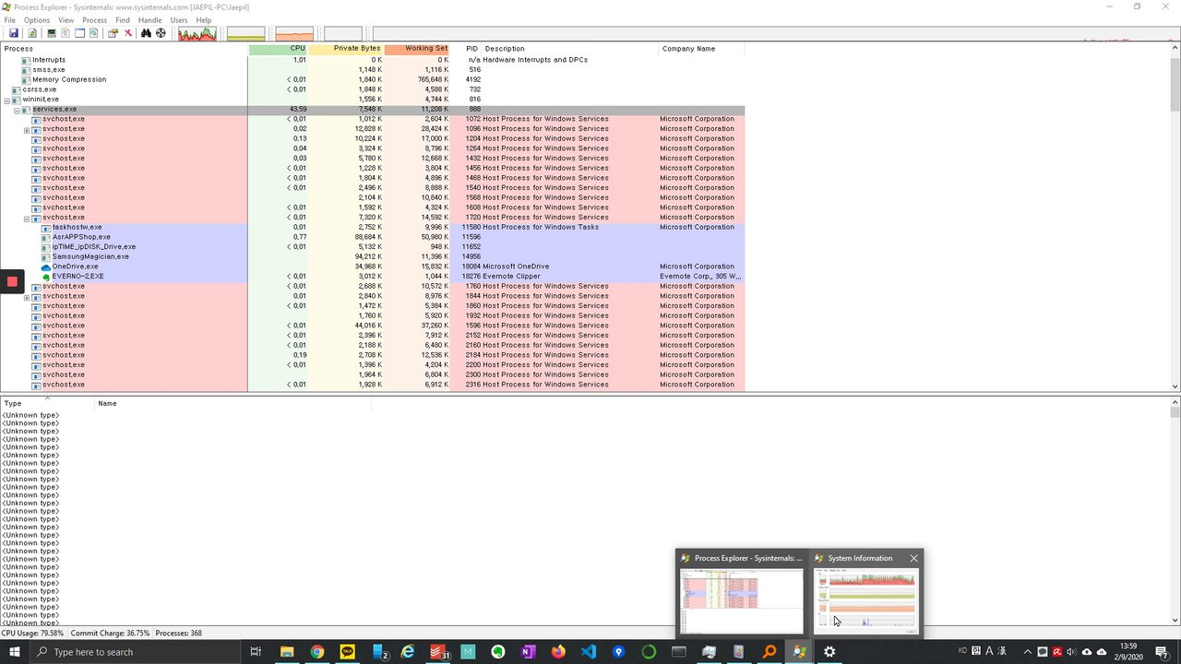Click the red stop recording button
Screen dimensions: 1181x664
click(12, 281)
